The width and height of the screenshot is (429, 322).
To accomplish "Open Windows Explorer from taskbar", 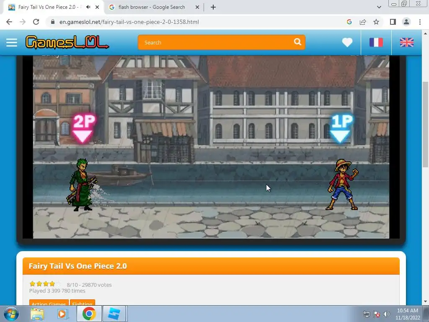I will (37, 314).
